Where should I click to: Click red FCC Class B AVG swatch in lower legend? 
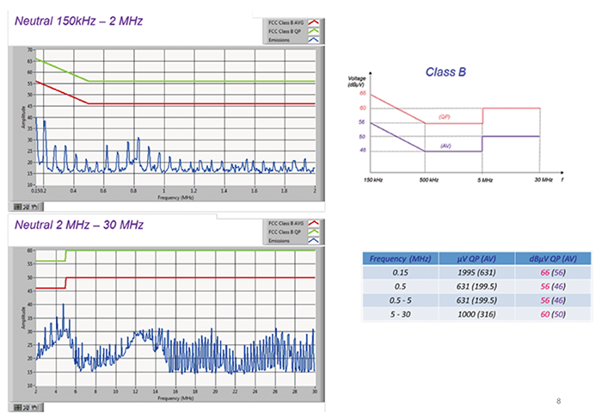click(313, 224)
